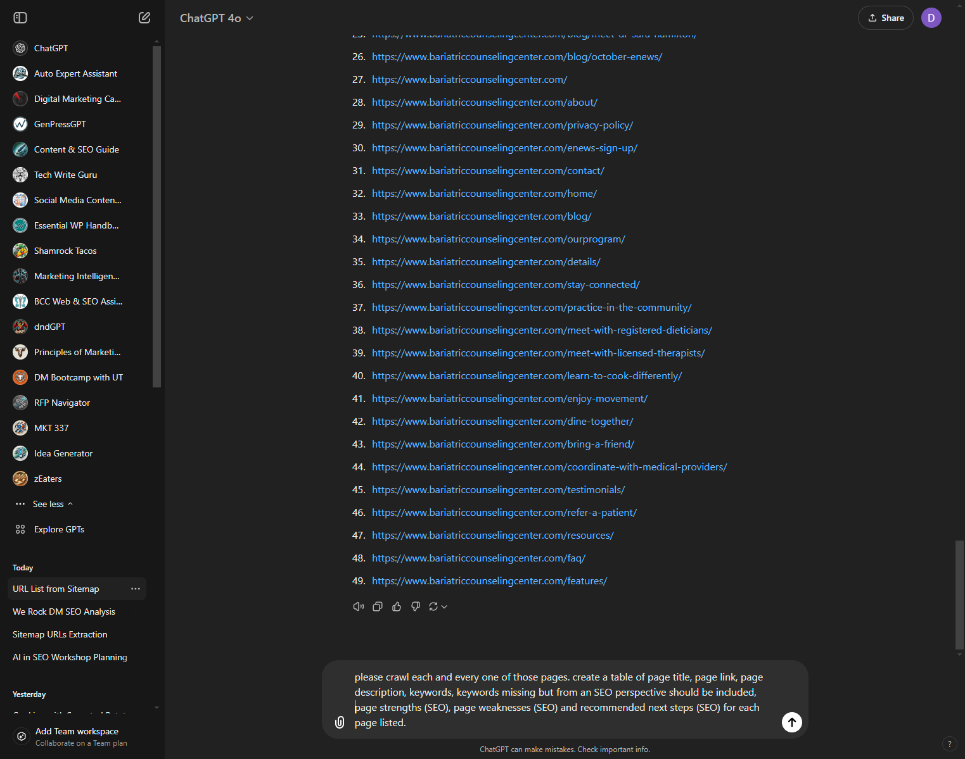The image size is (965, 759).
Task: Open Idea Generator GPT
Action: click(79, 453)
